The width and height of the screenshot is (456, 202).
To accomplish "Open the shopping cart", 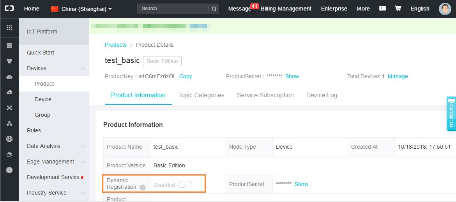I will point(398,9).
